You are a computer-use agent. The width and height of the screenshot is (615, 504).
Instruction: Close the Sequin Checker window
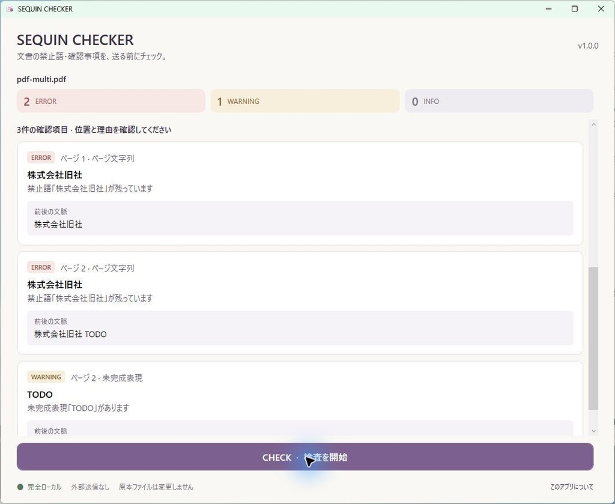601,8
